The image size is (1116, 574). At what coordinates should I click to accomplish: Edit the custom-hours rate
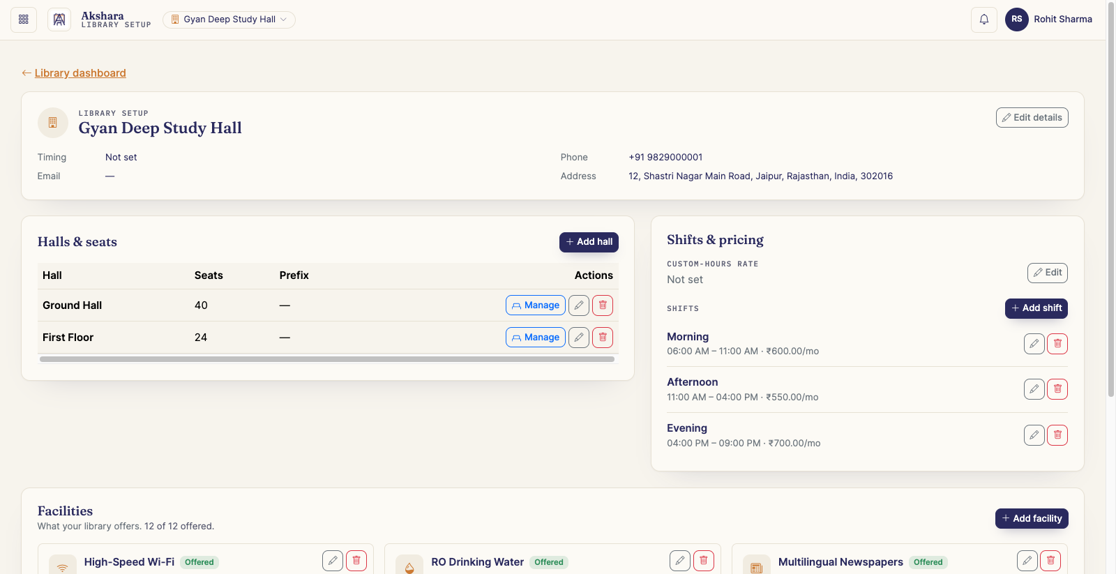pos(1048,273)
